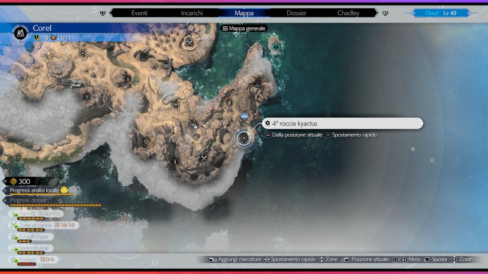Expand the Progressi dossier section
This screenshot has width=488, height=274.
30,200
